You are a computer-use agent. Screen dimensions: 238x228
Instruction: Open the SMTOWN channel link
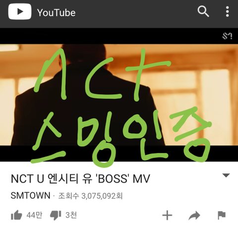click(30, 195)
